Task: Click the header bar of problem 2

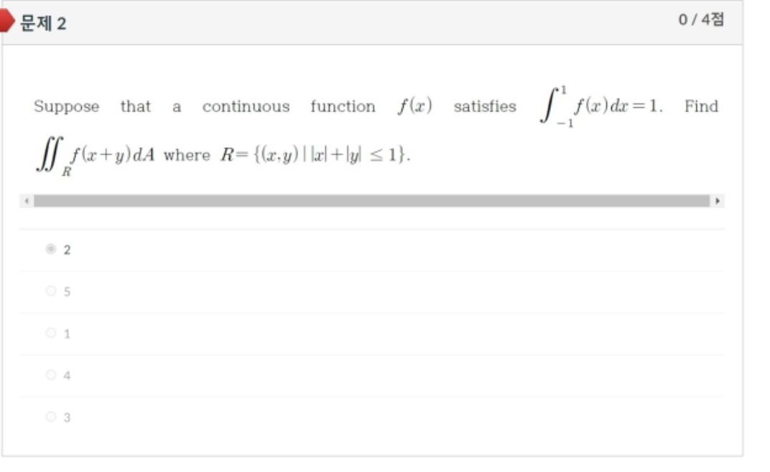Action: (x=359, y=19)
